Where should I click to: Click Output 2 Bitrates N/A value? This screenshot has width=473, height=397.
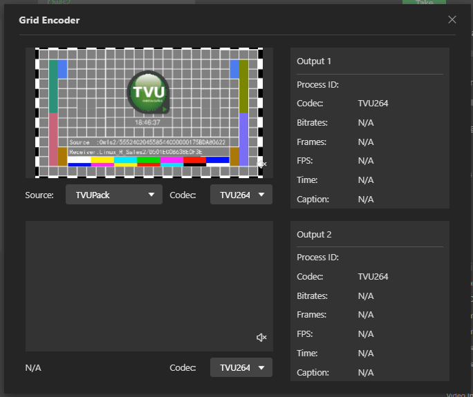[x=366, y=296]
